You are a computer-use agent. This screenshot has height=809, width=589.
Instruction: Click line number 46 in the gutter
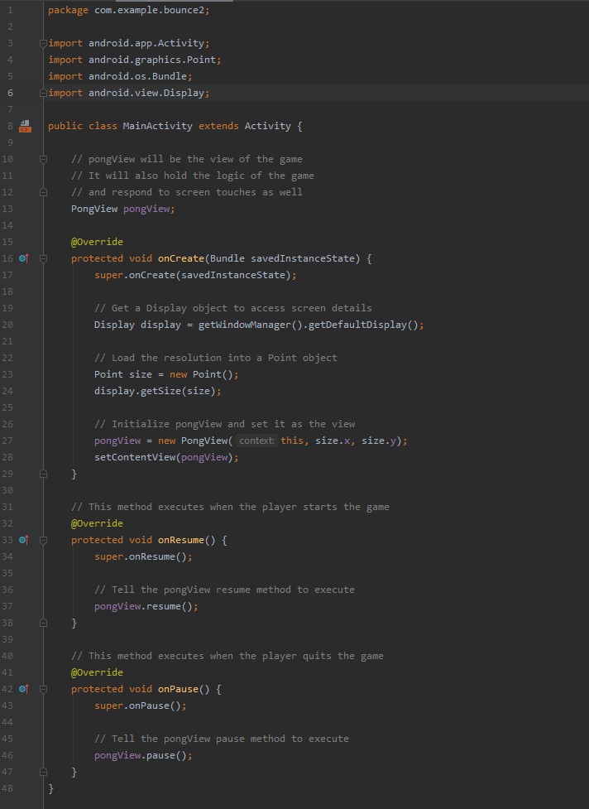coord(7,755)
